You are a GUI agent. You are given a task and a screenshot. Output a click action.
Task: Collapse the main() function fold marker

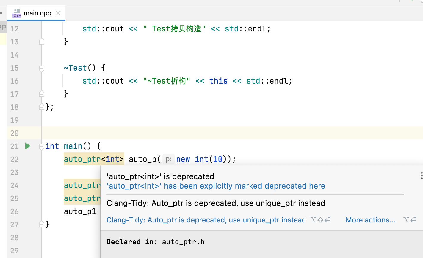[x=42, y=146]
